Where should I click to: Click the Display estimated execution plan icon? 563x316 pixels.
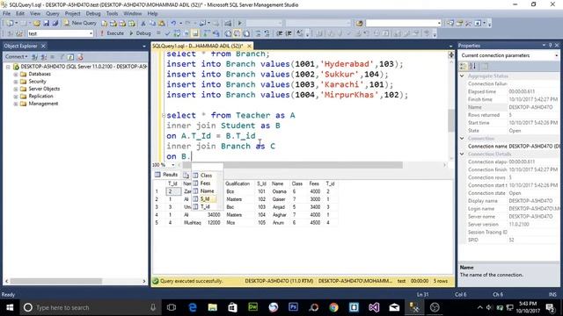click(177, 33)
